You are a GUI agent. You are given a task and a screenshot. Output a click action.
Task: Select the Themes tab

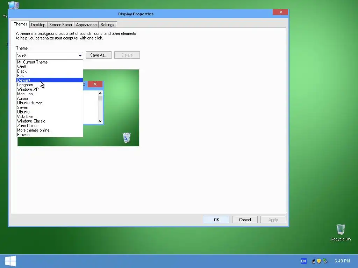(20, 24)
